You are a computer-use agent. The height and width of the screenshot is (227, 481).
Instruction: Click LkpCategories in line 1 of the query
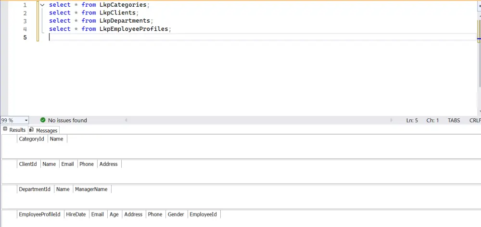123,5
